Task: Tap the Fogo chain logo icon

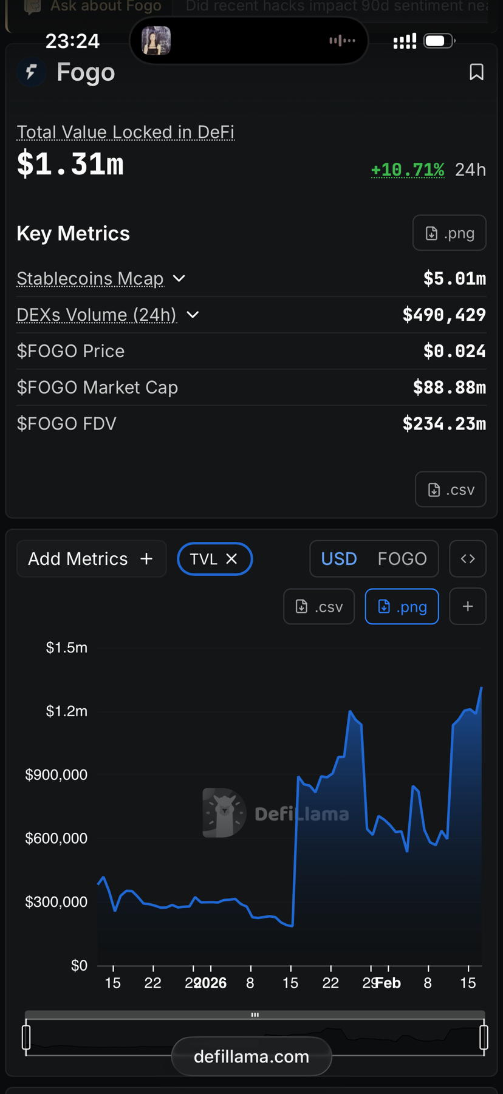Action: tap(32, 72)
